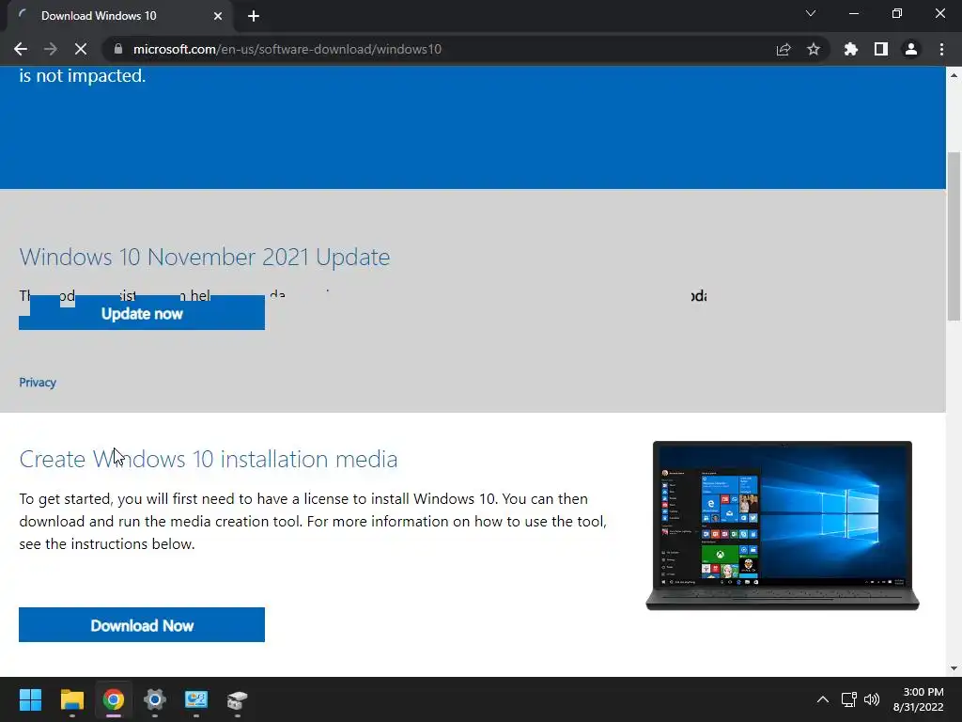
Task: Open the Extensions puzzle icon
Action: coord(851,49)
